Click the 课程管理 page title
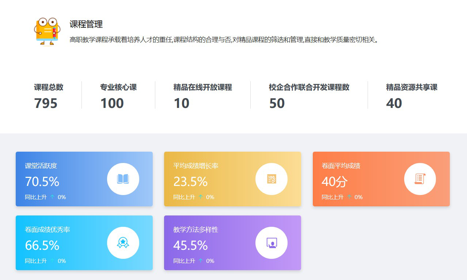 [x=86, y=24]
